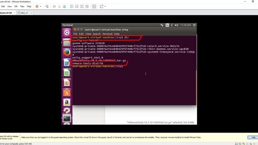Image resolution: width=258 pixels, height=145 pixels.
Task: Click the rtkit-daemon.service line
Action: (131, 49)
